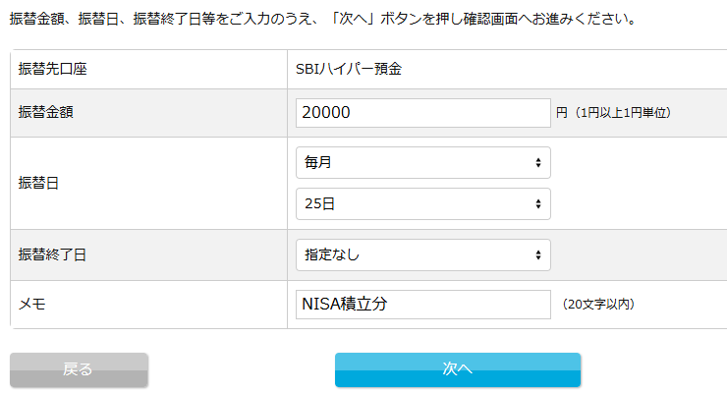This screenshot has height=394, width=727.
Task: Click the メモ field with NISA積立分
Action: 422,305
